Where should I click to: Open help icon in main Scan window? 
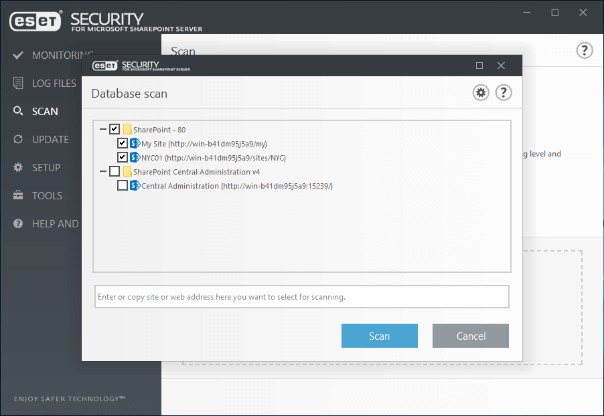(x=585, y=50)
